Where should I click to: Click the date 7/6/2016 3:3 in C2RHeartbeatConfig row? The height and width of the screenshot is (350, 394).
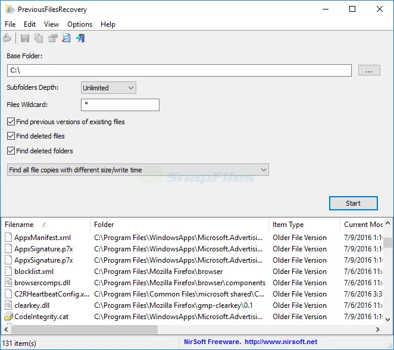[x=363, y=294]
